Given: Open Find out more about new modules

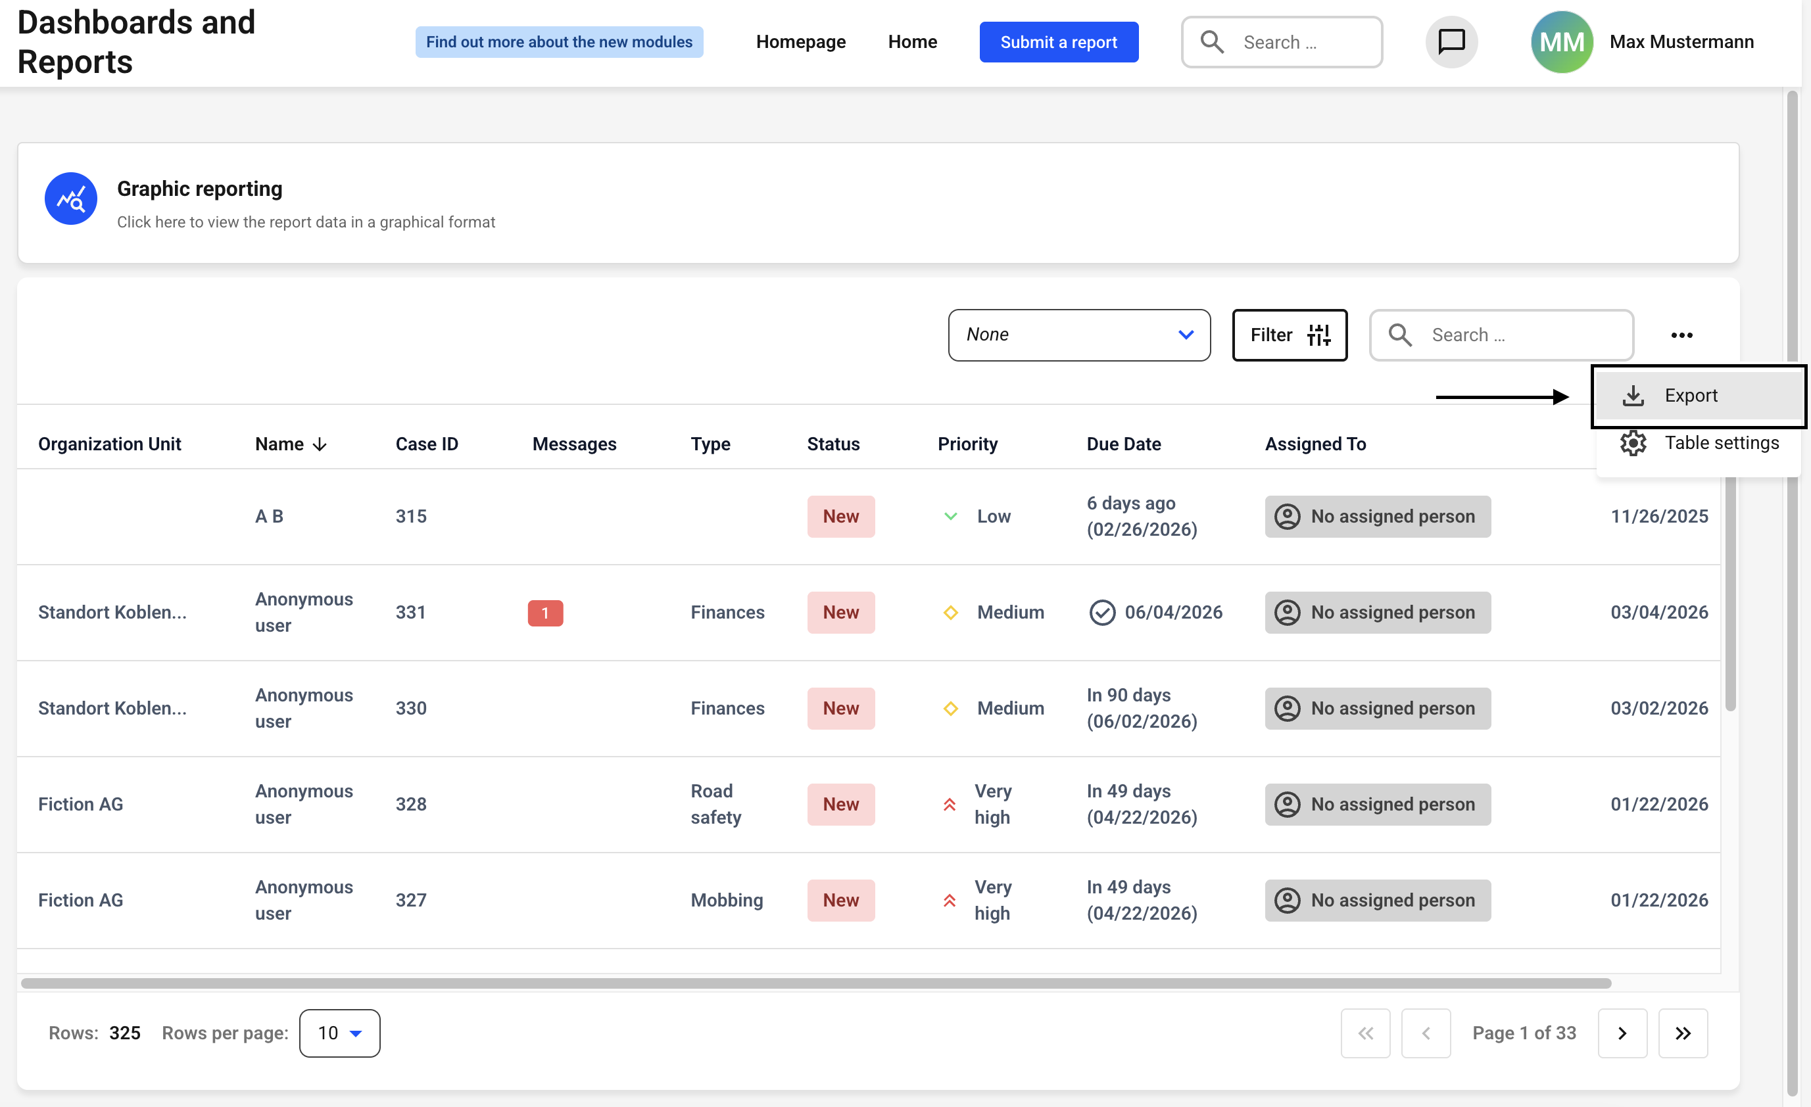Looking at the screenshot, I should [x=558, y=42].
